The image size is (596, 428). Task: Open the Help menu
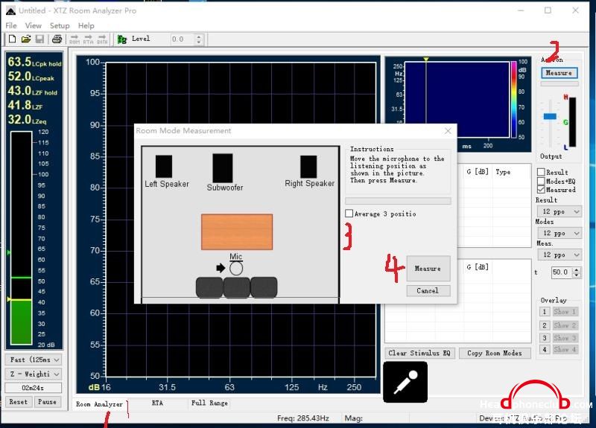[x=86, y=25]
